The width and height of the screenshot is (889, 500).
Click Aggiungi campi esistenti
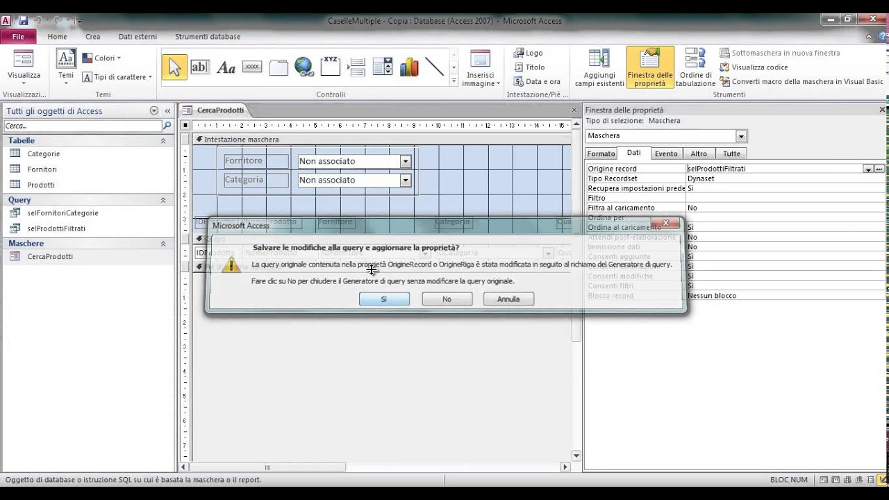point(599,68)
